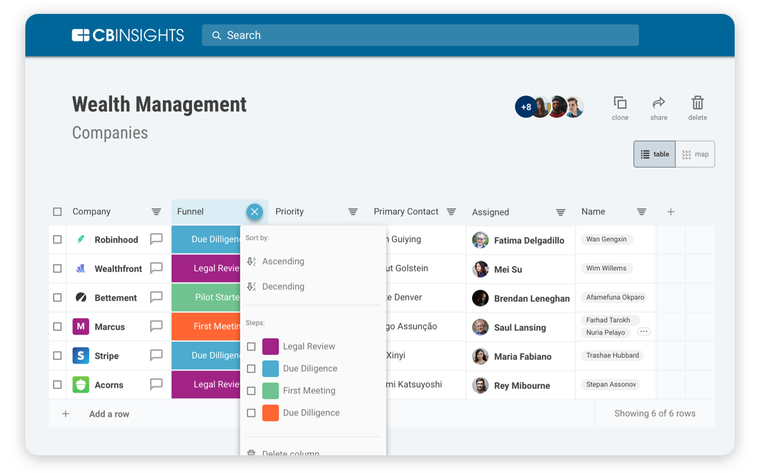Viewport: 760px width, 473px height.
Task: Switch to map view
Action: (695, 154)
